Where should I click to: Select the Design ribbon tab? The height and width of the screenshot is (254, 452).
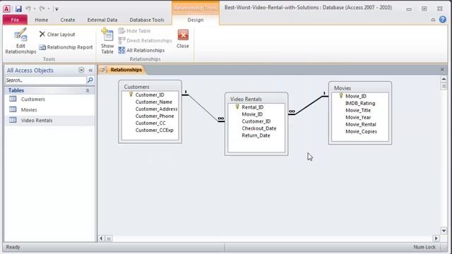click(196, 20)
